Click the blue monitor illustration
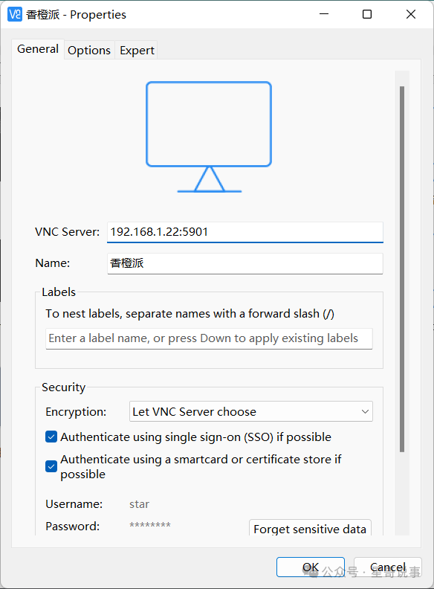The width and height of the screenshot is (434, 589). pos(209,137)
